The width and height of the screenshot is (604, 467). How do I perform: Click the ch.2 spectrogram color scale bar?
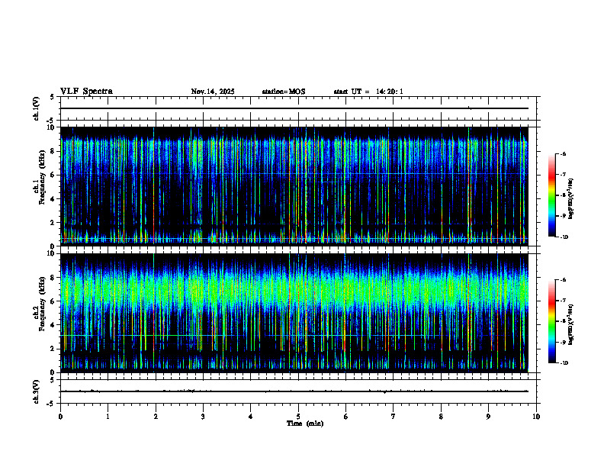pos(552,321)
